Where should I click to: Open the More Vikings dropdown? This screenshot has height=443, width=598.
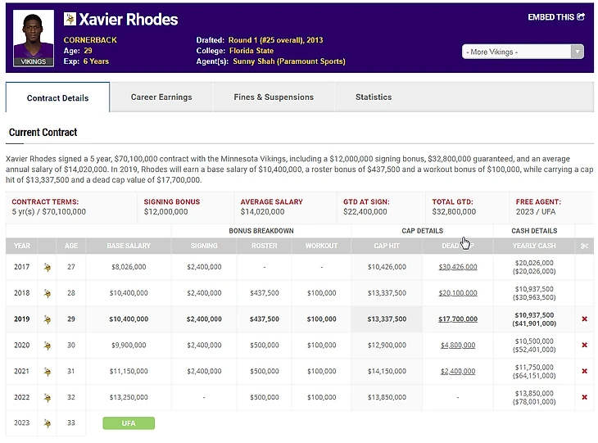tap(523, 52)
